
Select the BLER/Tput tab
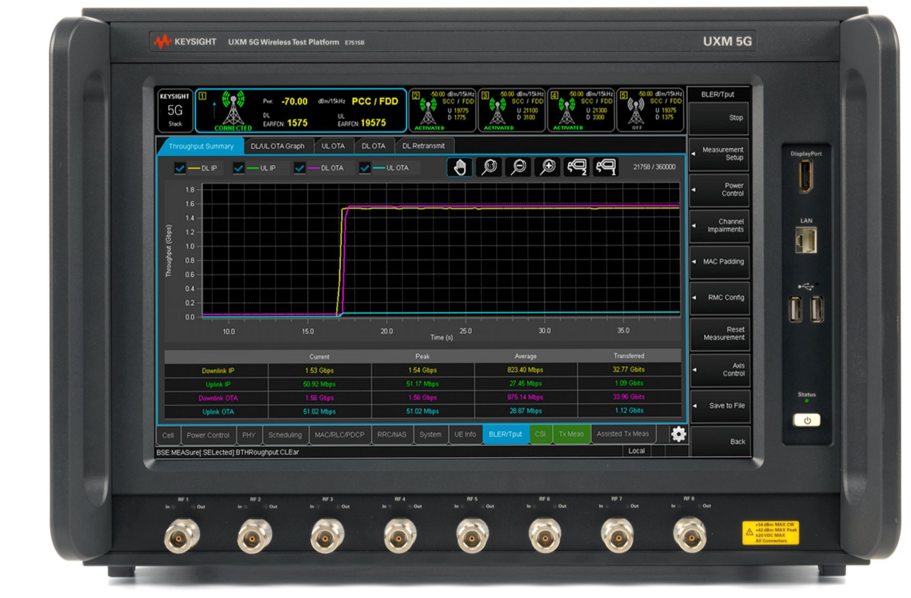(x=506, y=434)
